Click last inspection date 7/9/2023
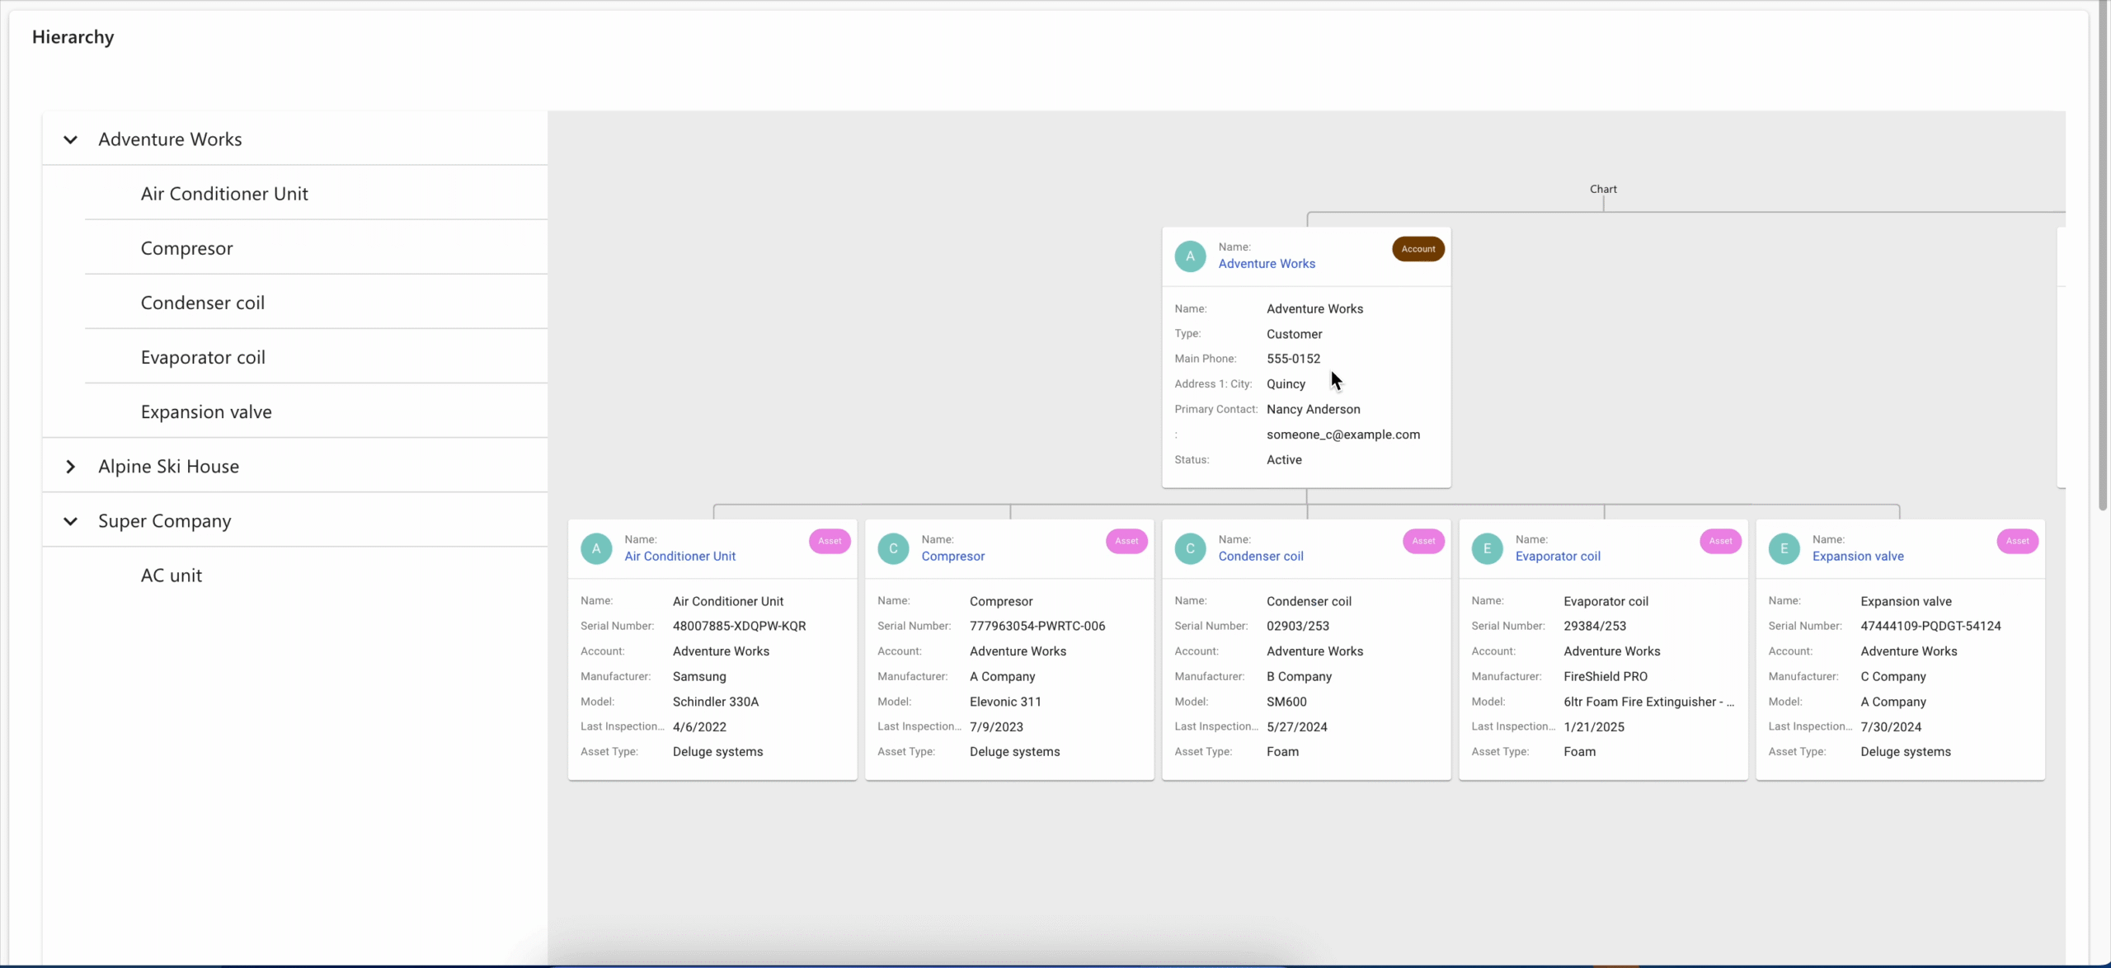This screenshot has height=968, width=2111. tap(996, 727)
